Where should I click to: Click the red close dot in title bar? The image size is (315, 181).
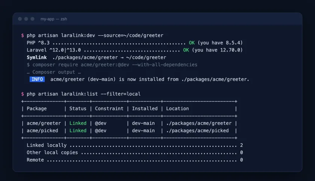20,19
